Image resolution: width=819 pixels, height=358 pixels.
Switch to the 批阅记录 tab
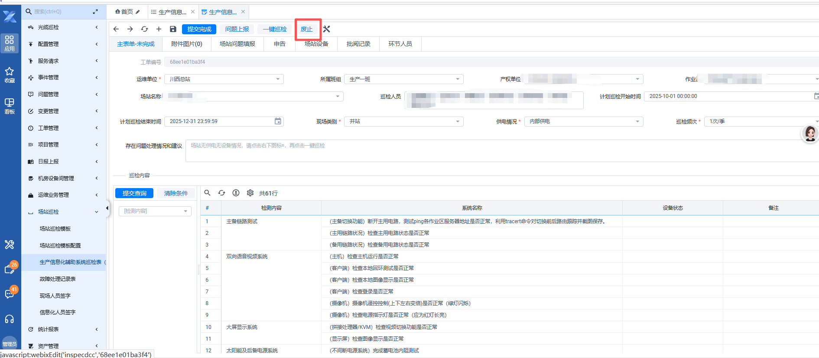tap(358, 44)
